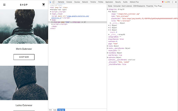Screen dimensions: 178x111
Task: Collapse the categories Array(4) property
Action: (x=108, y=9)
